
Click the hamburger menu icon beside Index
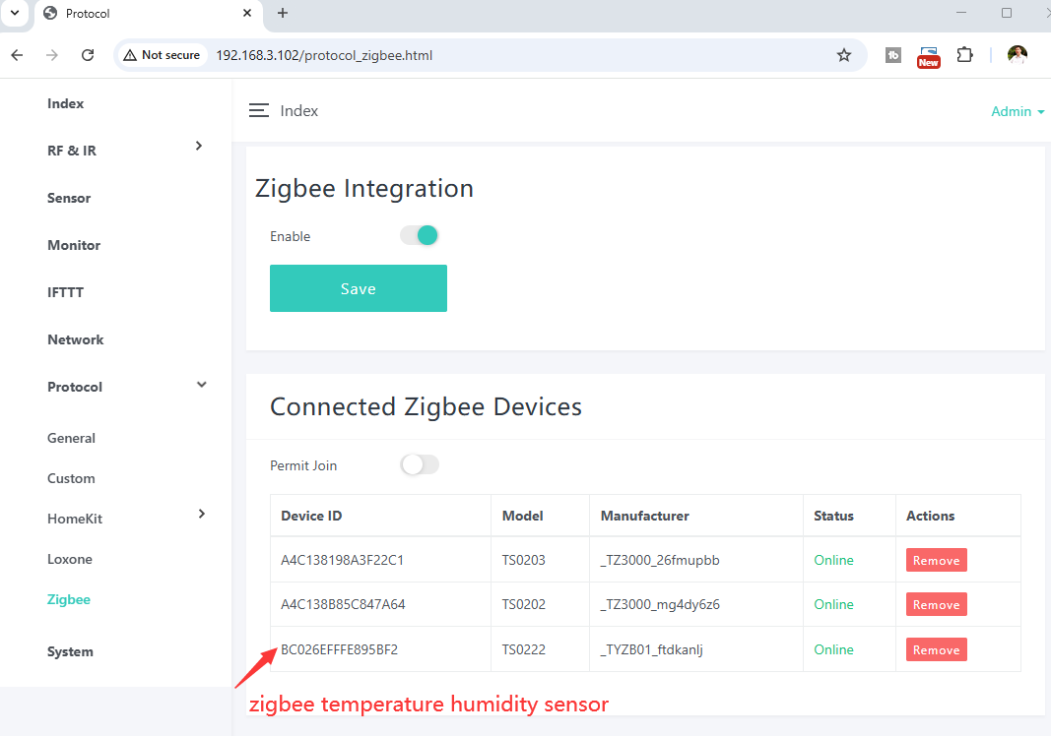point(259,111)
